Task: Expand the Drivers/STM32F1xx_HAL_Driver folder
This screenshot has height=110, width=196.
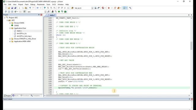Action: click(10, 39)
